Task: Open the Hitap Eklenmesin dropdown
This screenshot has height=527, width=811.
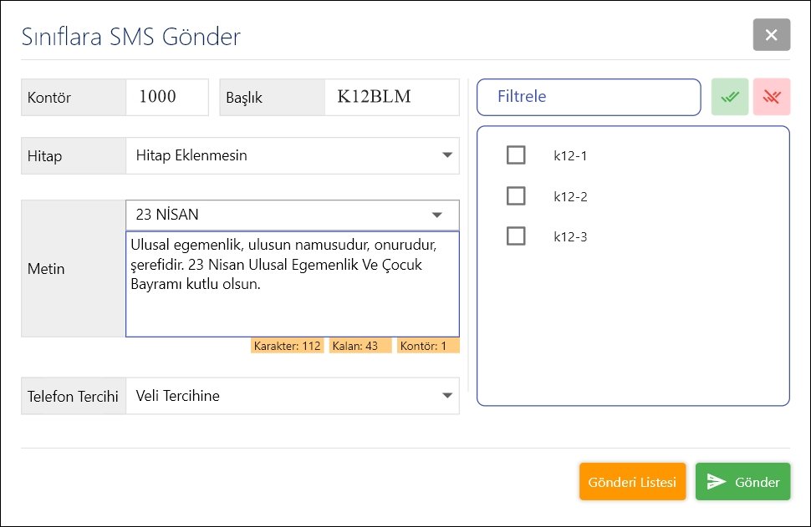Action: coord(293,155)
